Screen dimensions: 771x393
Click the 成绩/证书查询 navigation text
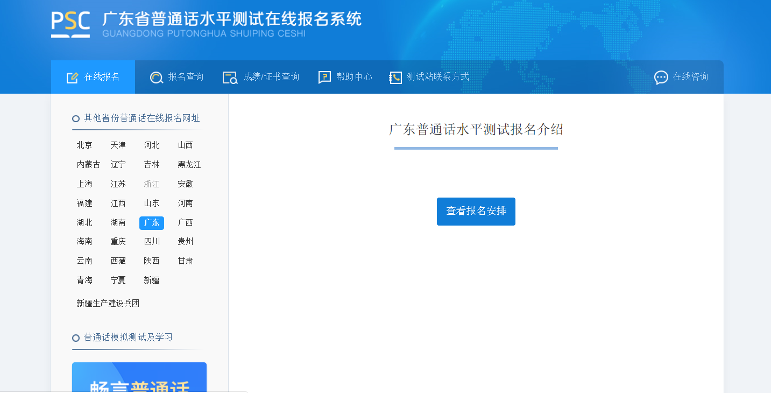coord(271,77)
